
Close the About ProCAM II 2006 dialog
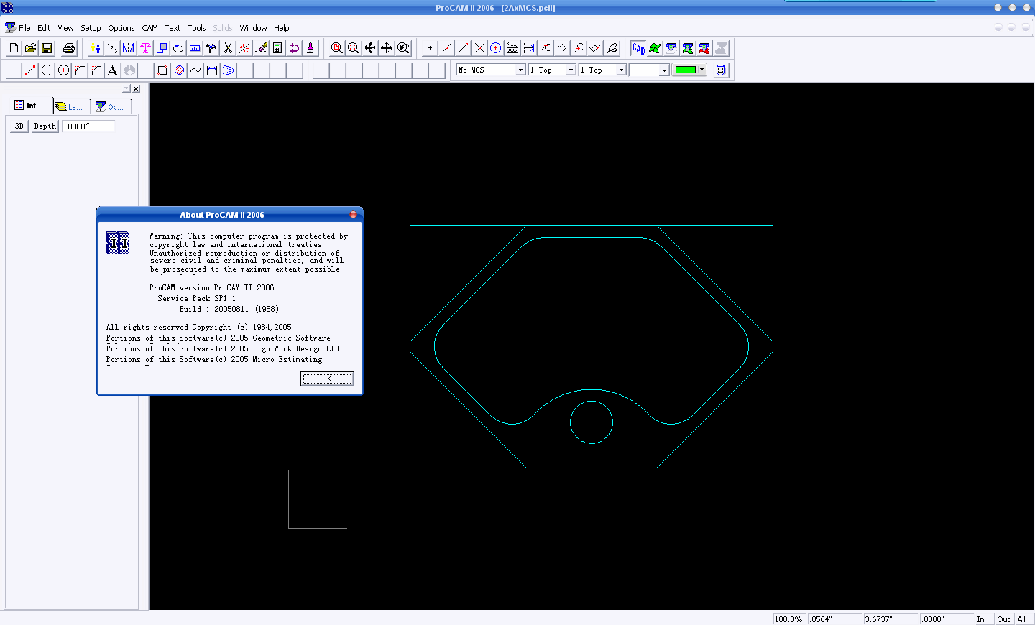click(353, 215)
